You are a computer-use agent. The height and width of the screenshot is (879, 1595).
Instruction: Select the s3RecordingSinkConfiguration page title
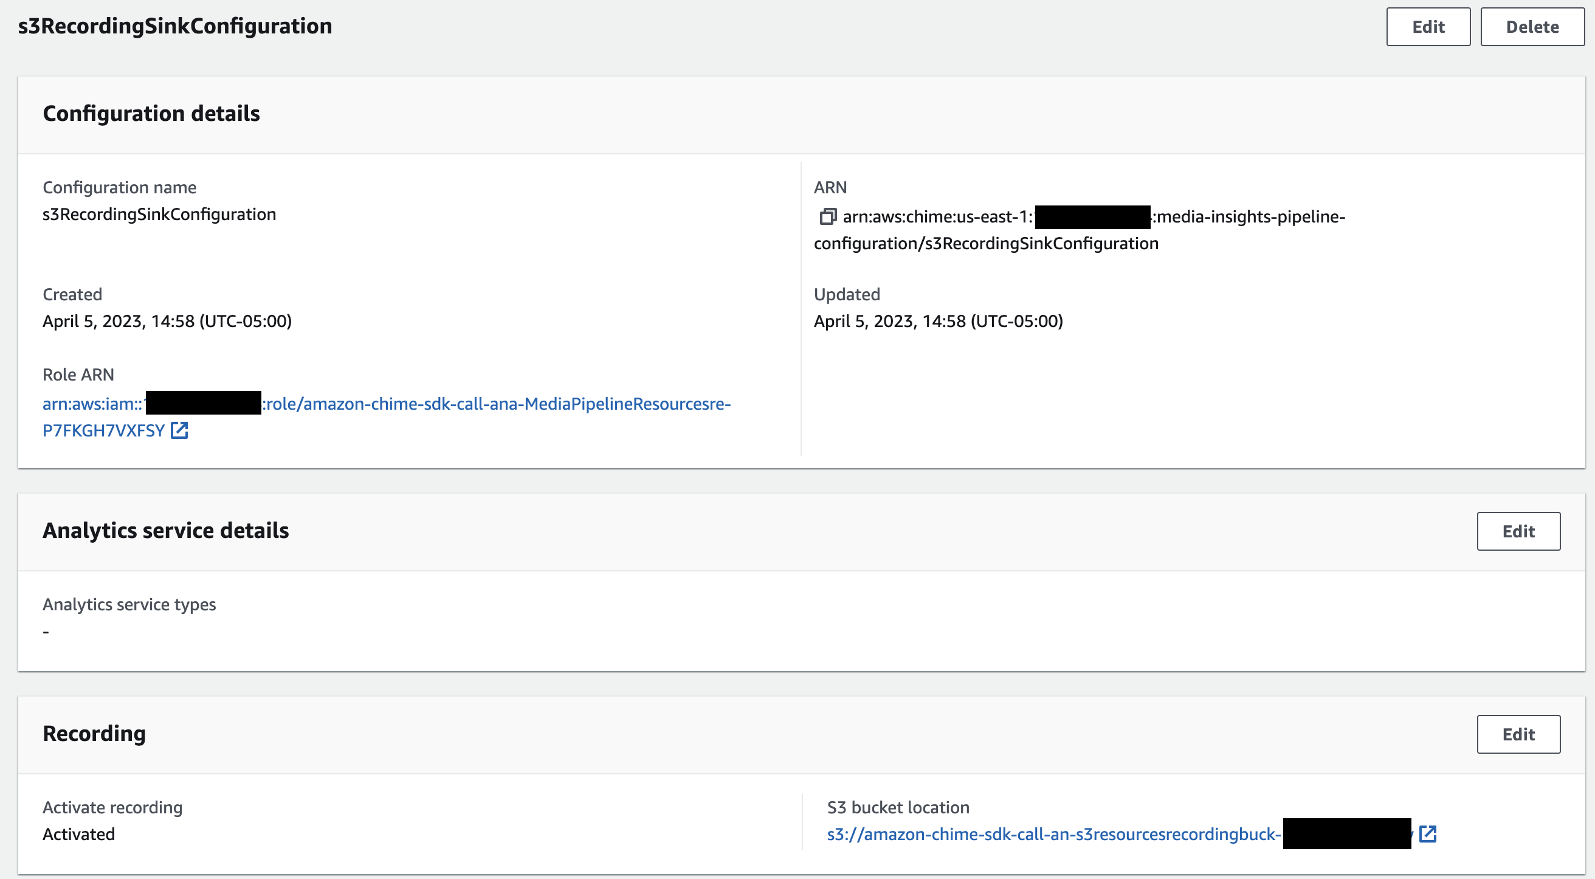coord(174,26)
